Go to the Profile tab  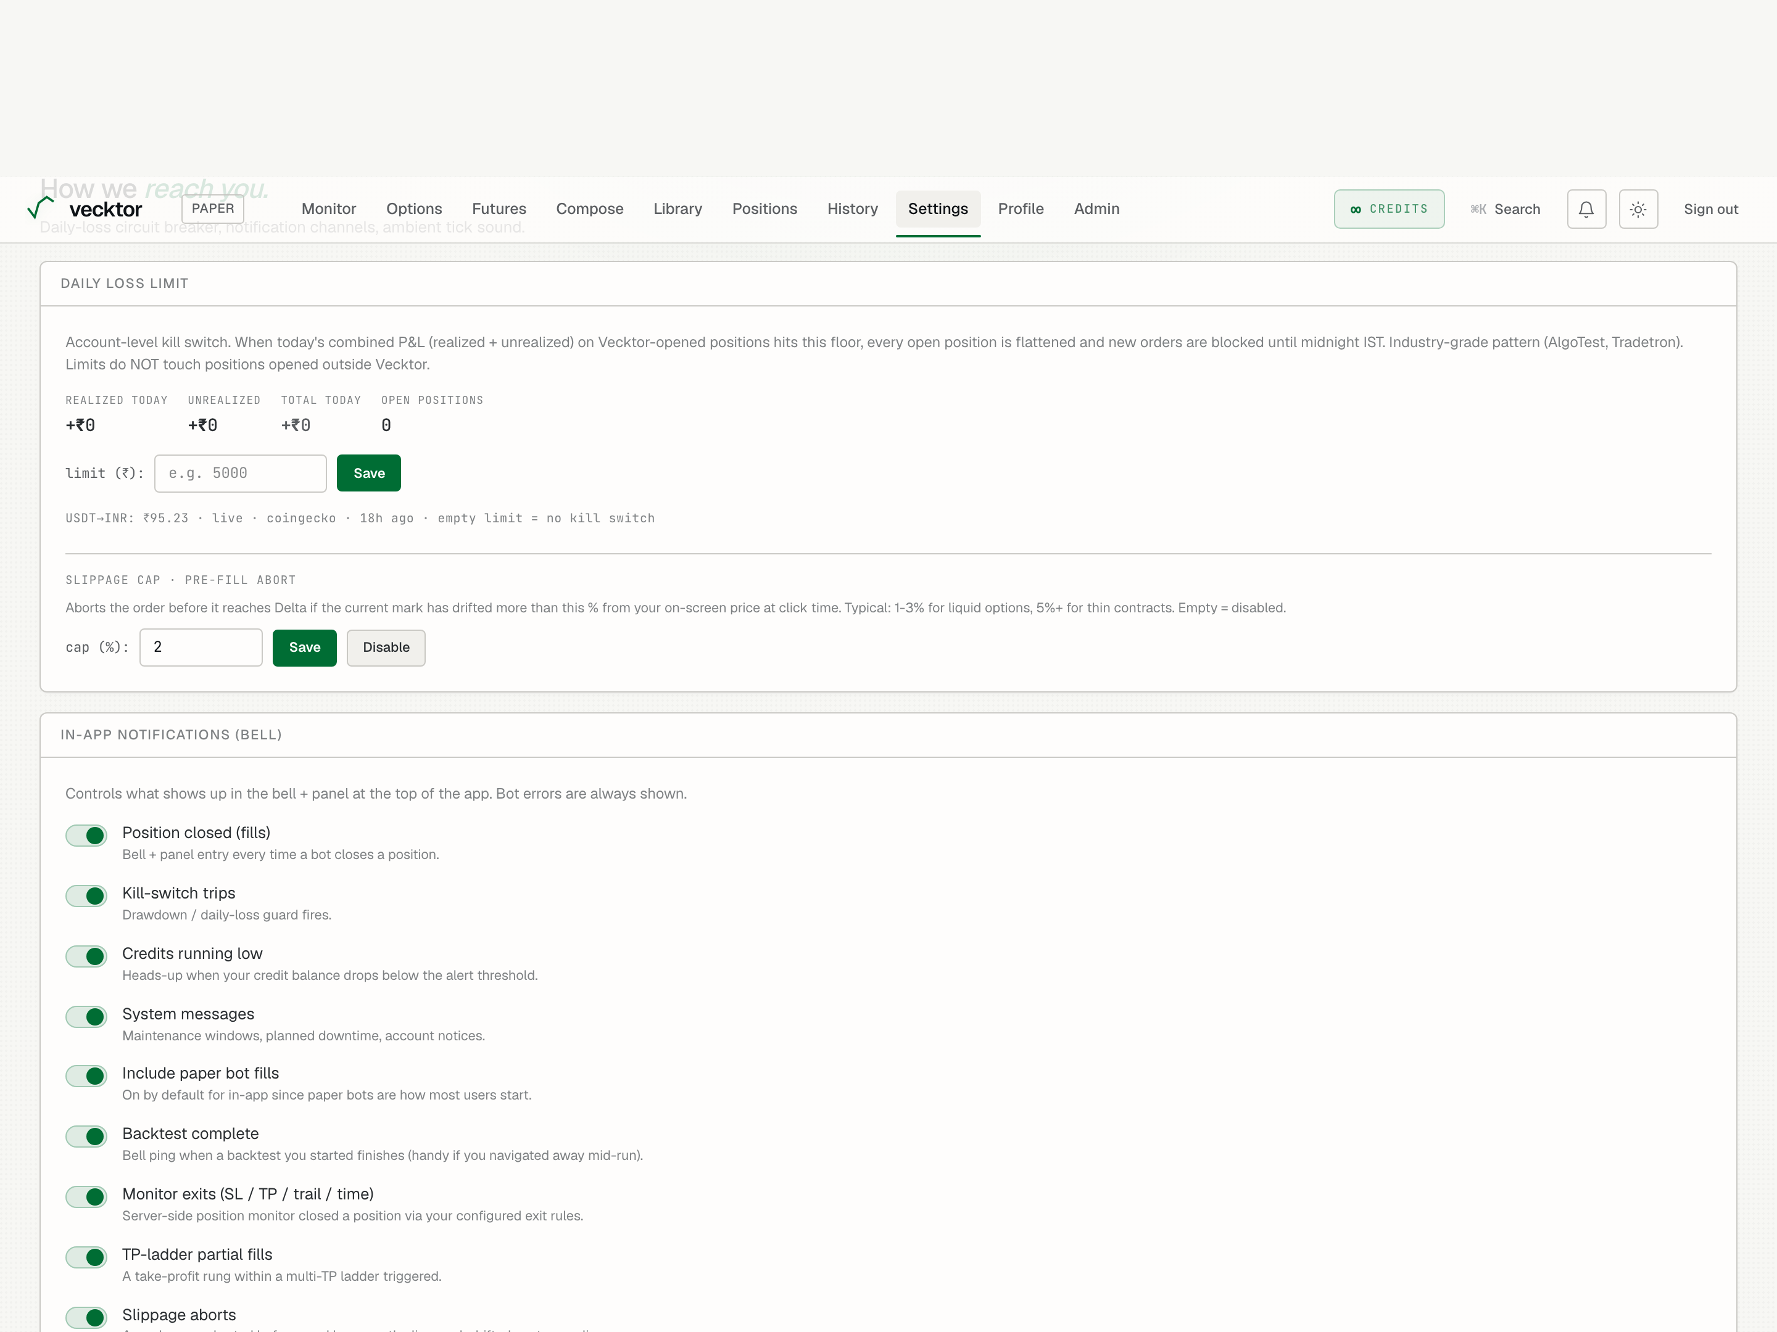click(1021, 209)
